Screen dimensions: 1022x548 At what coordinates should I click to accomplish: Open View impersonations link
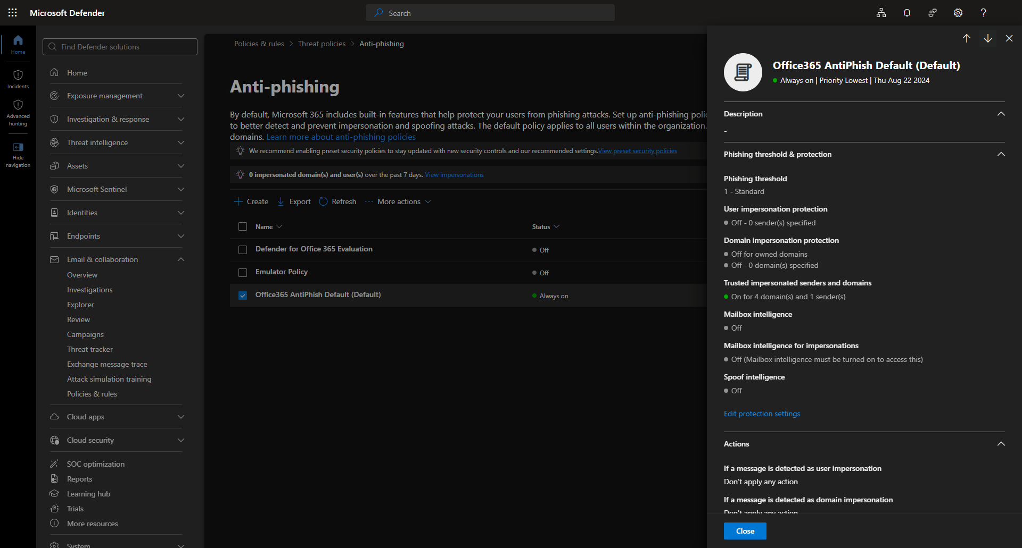[x=454, y=175]
